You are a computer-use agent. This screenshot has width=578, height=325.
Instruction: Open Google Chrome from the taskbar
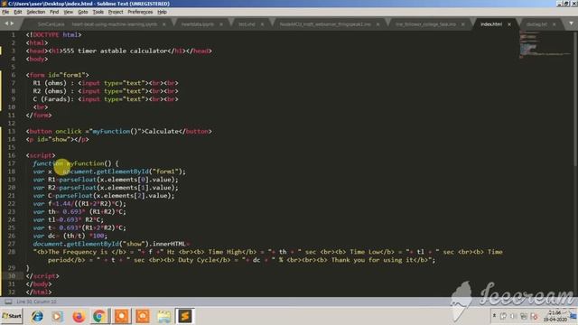99,316
